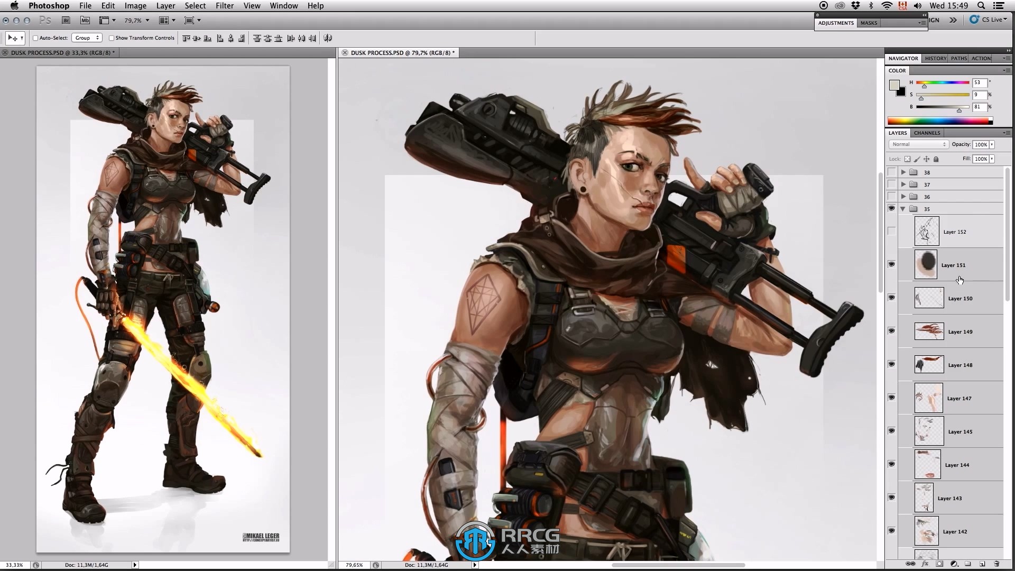This screenshot has width=1015, height=571.
Task: Distribute bottom edges of layers
Action: (279, 38)
